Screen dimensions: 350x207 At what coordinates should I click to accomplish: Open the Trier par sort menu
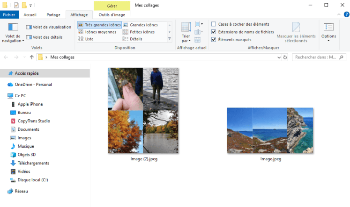point(186,33)
